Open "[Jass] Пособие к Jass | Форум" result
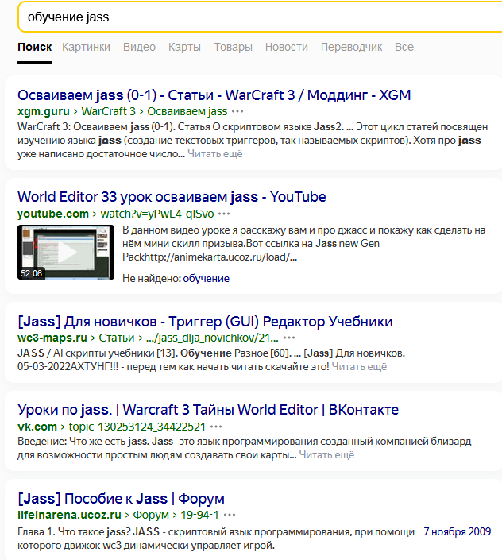Viewport: 502px width, 560px height. tap(121, 499)
